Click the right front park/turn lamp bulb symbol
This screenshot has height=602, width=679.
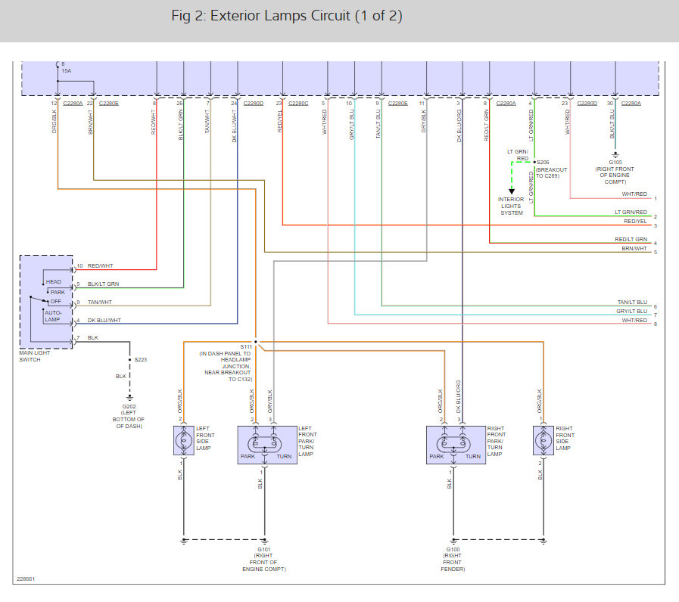coord(453,444)
